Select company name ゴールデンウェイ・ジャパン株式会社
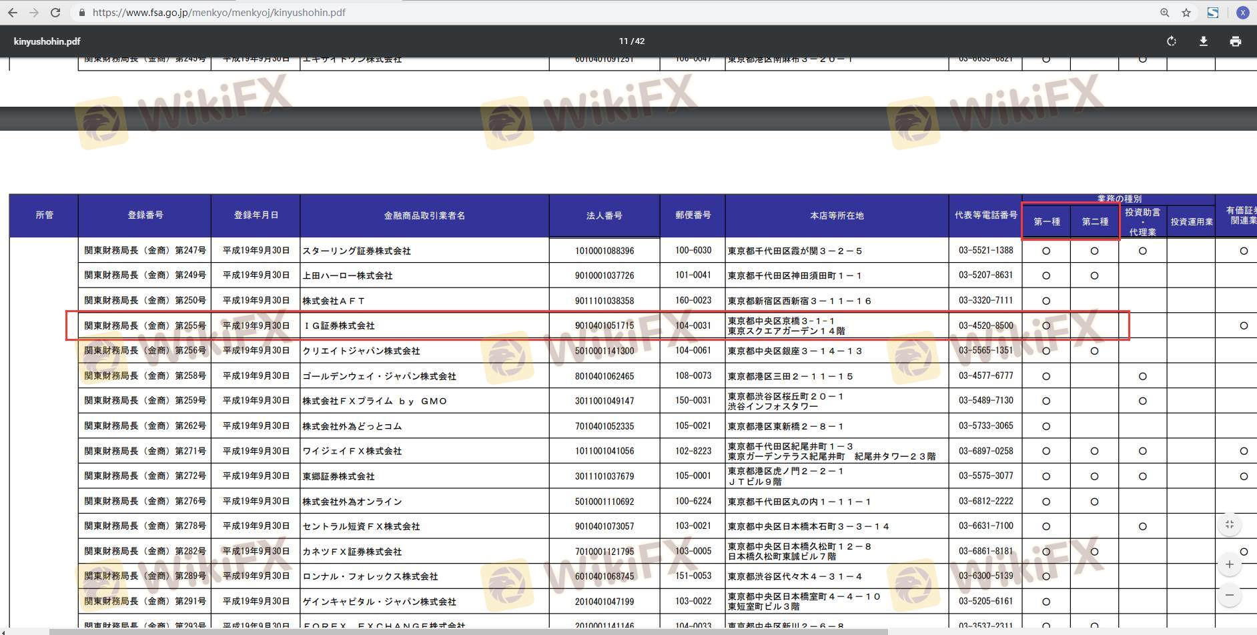1257x635 pixels. [379, 376]
